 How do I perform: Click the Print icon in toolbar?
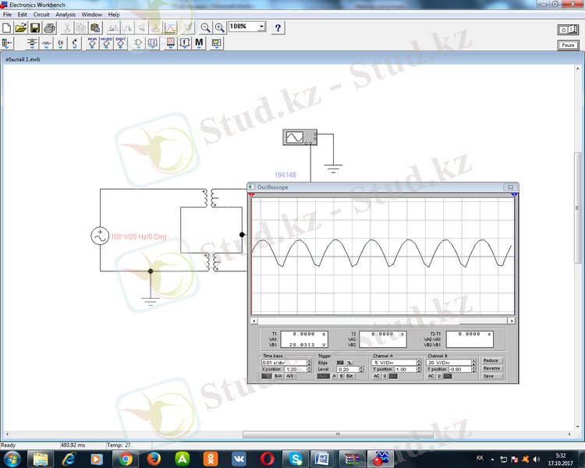(x=51, y=27)
